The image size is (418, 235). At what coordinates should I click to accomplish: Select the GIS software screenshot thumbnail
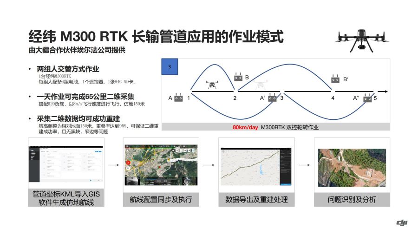[65, 164]
